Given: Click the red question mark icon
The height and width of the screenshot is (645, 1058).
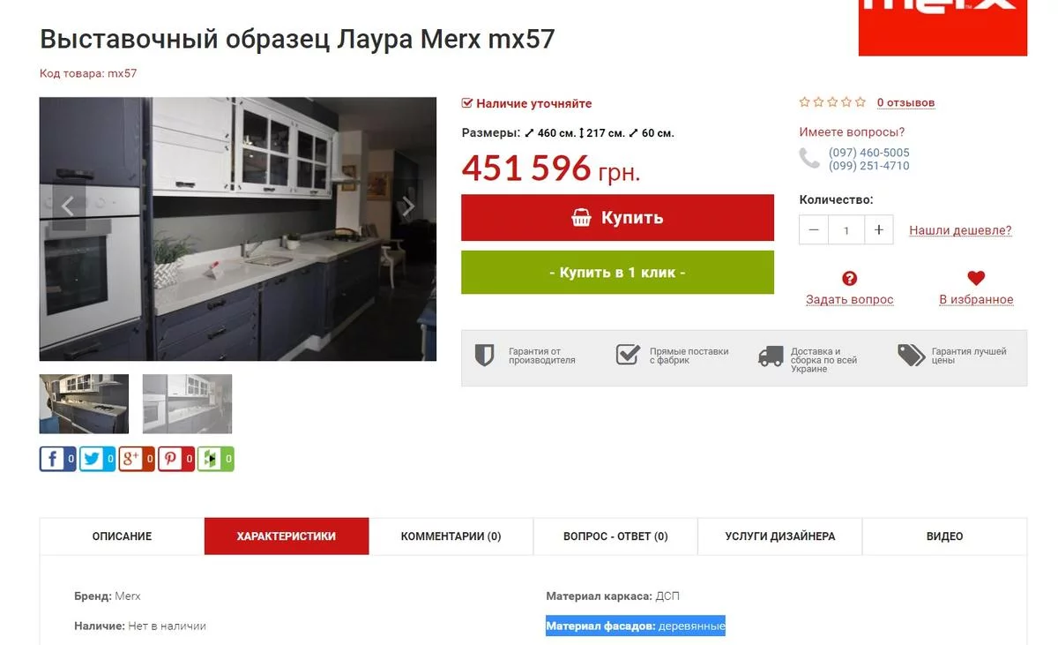Looking at the screenshot, I should pyautogui.click(x=850, y=279).
